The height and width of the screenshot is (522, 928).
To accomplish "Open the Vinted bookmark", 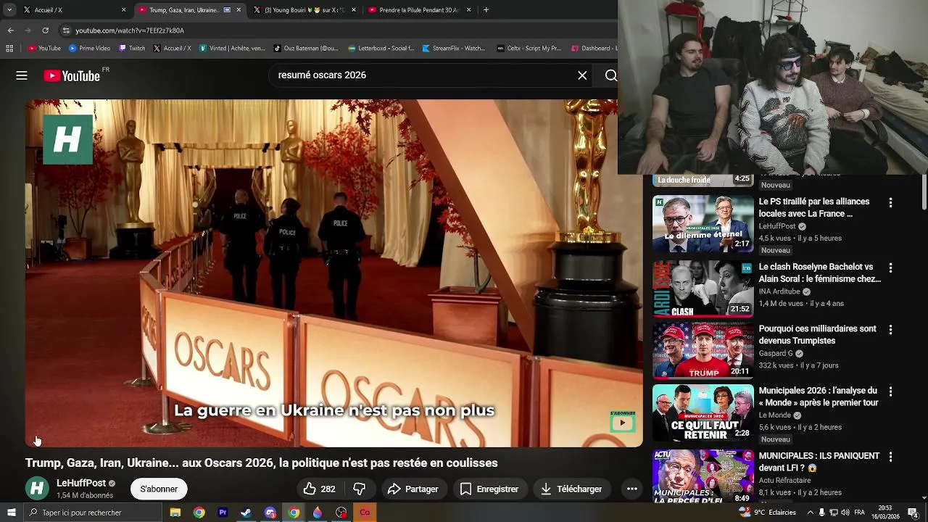I will pos(232,49).
